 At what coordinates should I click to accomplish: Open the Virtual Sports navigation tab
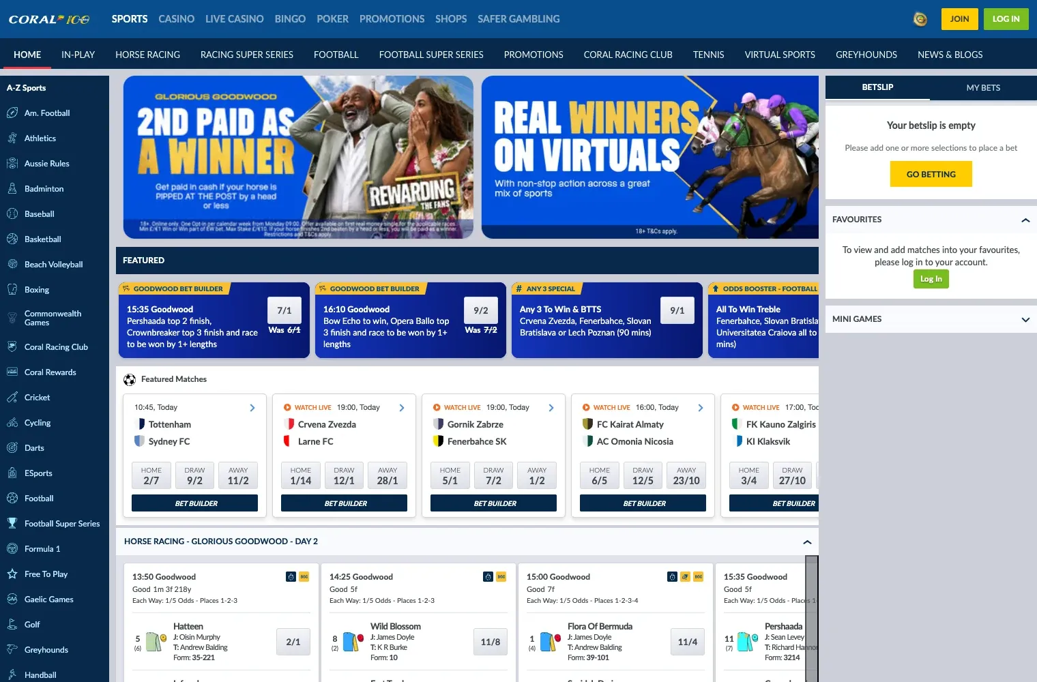(780, 55)
